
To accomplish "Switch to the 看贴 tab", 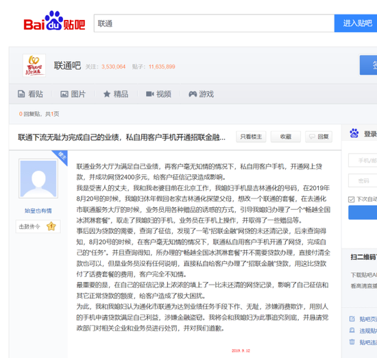I will pyautogui.click(x=31, y=94).
